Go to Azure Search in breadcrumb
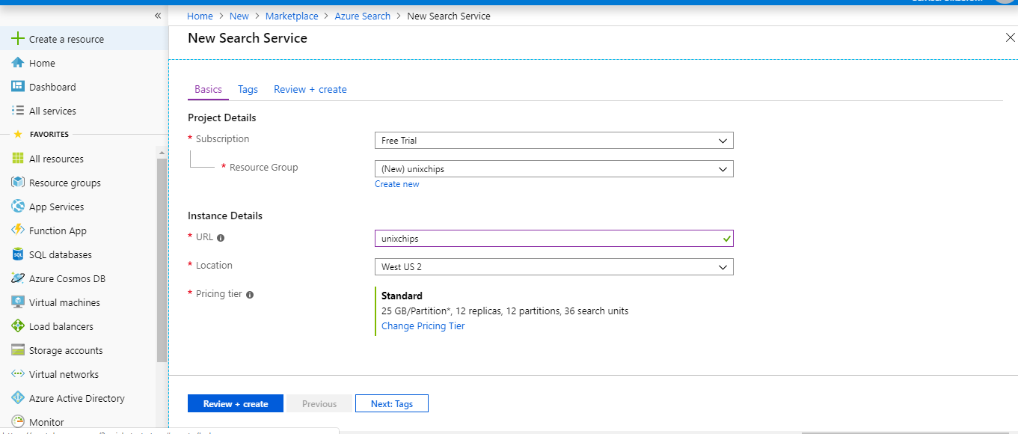The image size is (1018, 434). tap(363, 16)
